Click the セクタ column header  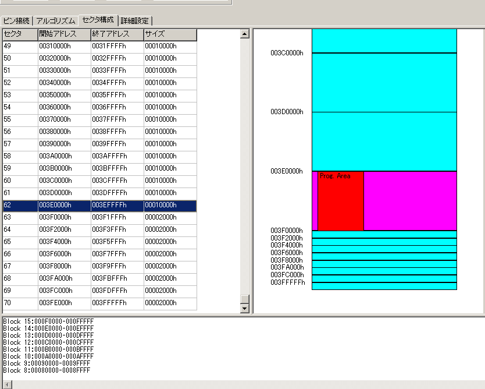click(20, 34)
